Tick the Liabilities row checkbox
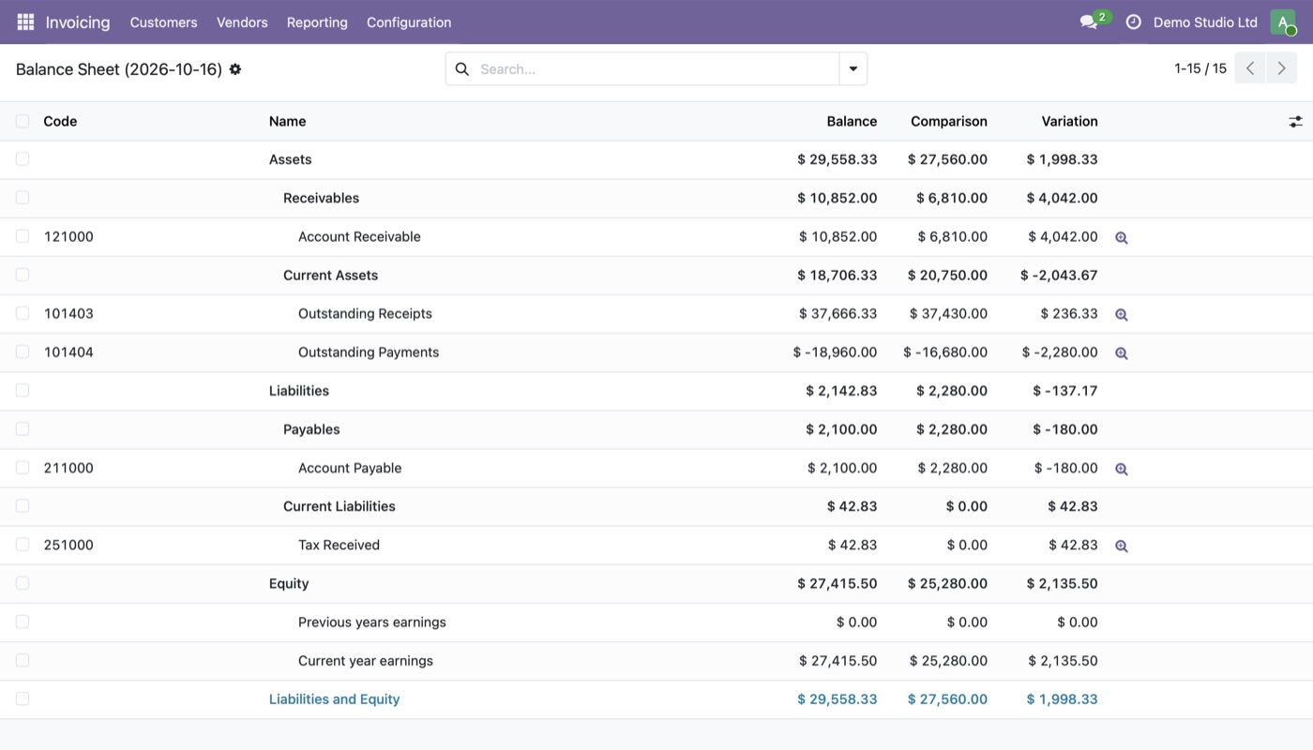This screenshot has width=1313, height=750. pyautogui.click(x=23, y=390)
